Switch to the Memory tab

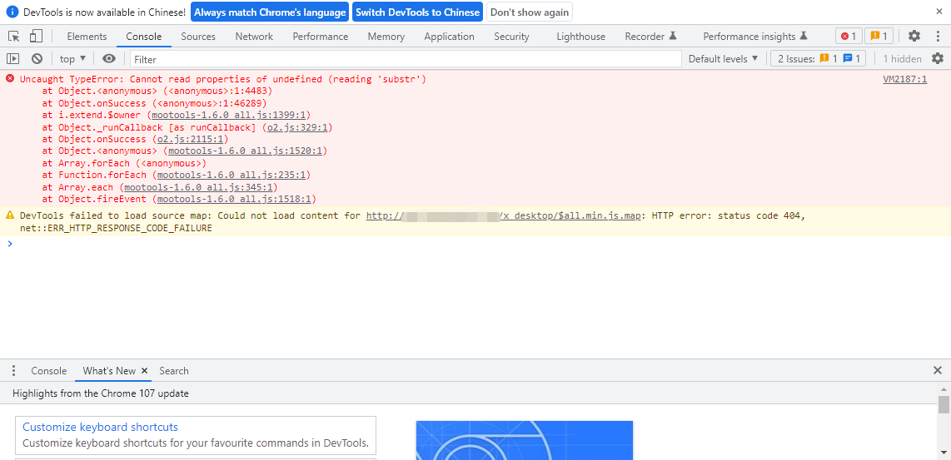[386, 37]
